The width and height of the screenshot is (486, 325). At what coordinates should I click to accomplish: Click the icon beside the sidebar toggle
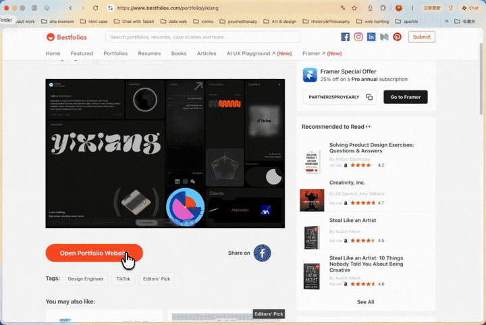coord(47,8)
